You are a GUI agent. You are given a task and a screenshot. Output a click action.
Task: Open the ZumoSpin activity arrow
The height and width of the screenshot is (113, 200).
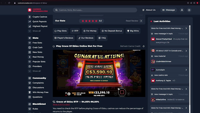186,70
